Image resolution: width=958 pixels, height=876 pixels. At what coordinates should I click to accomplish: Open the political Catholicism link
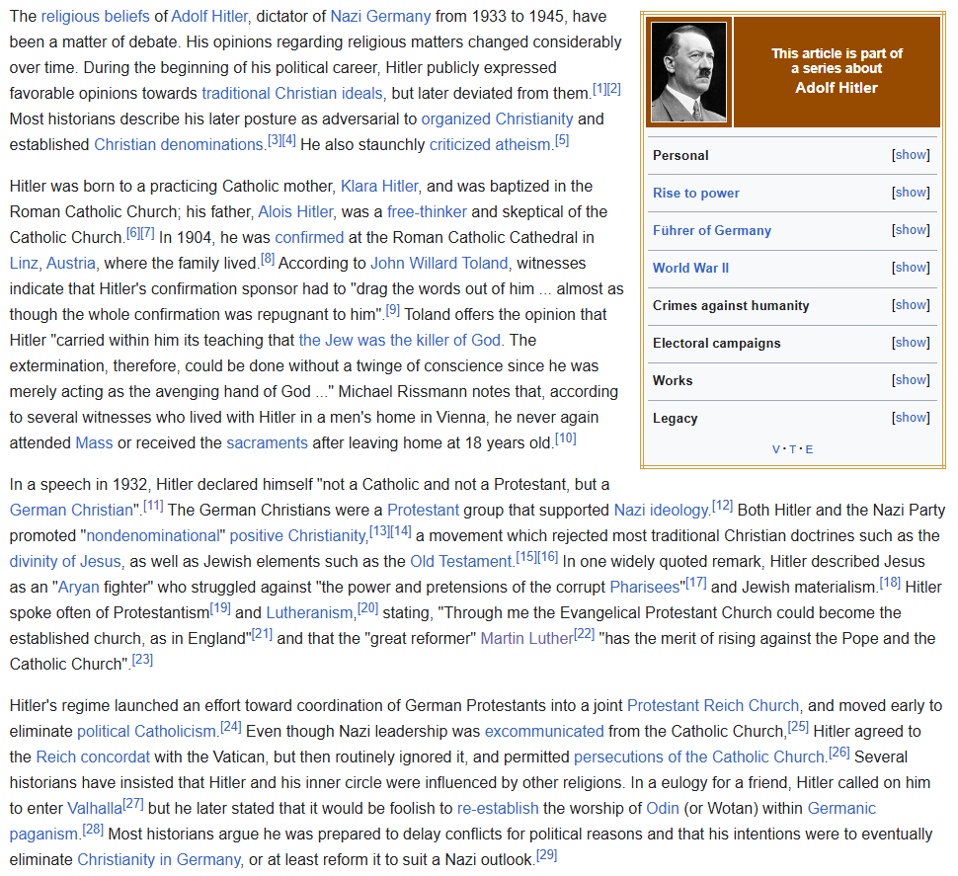click(146, 731)
